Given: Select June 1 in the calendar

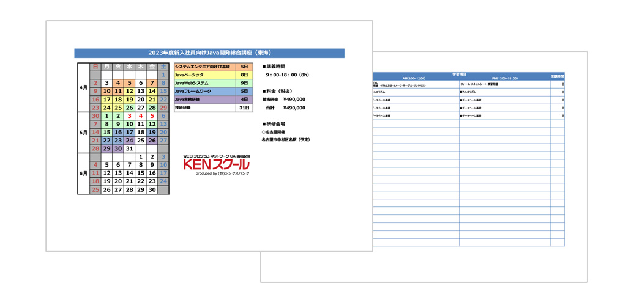Looking at the screenshot, I should pyautogui.click(x=141, y=157).
